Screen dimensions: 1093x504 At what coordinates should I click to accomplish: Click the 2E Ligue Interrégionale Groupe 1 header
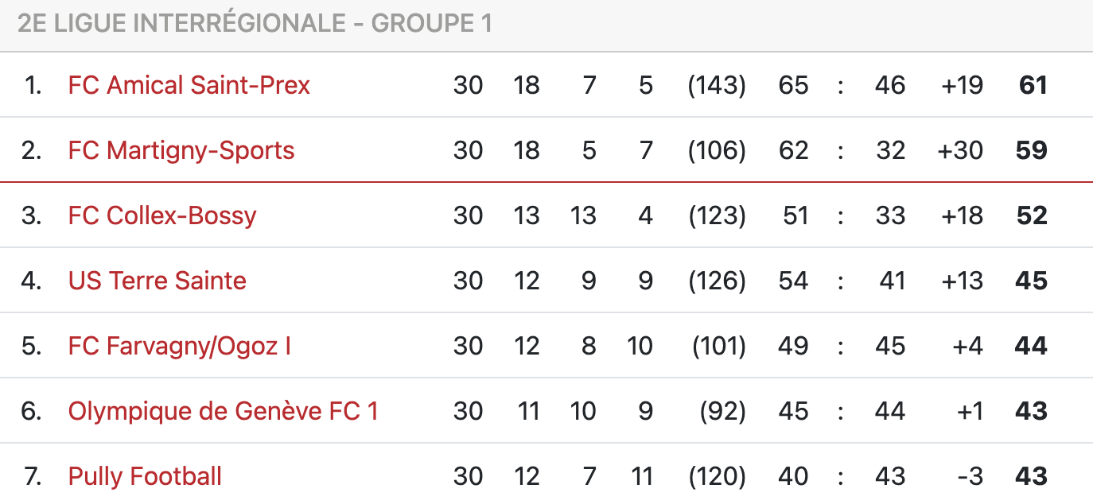click(x=255, y=24)
